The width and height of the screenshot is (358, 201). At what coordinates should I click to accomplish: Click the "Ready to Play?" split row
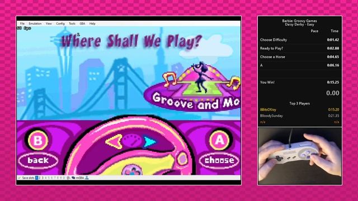(x=300, y=49)
